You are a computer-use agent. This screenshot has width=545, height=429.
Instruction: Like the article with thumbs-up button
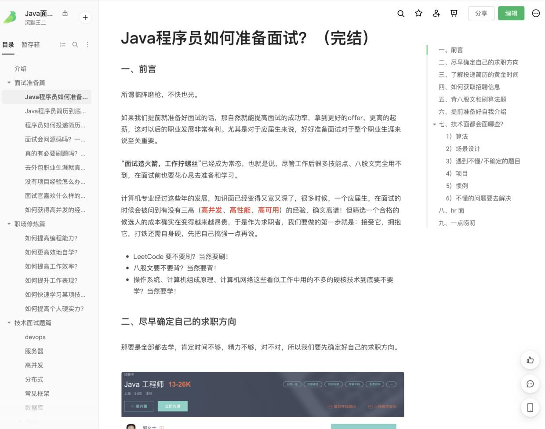530,360
